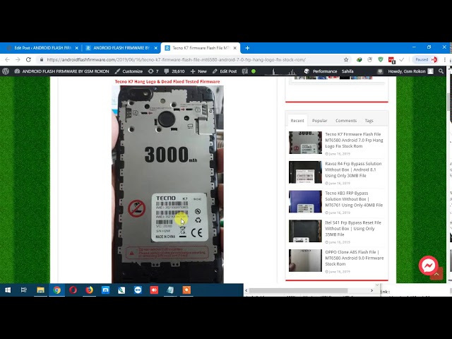452x339 pixels.
Task: Switch to the second ANDROID FLASH FIRMWARE tab
Action: 121,48
